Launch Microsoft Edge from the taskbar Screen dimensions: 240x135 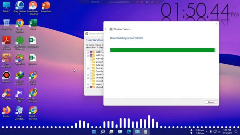[129, 132]
